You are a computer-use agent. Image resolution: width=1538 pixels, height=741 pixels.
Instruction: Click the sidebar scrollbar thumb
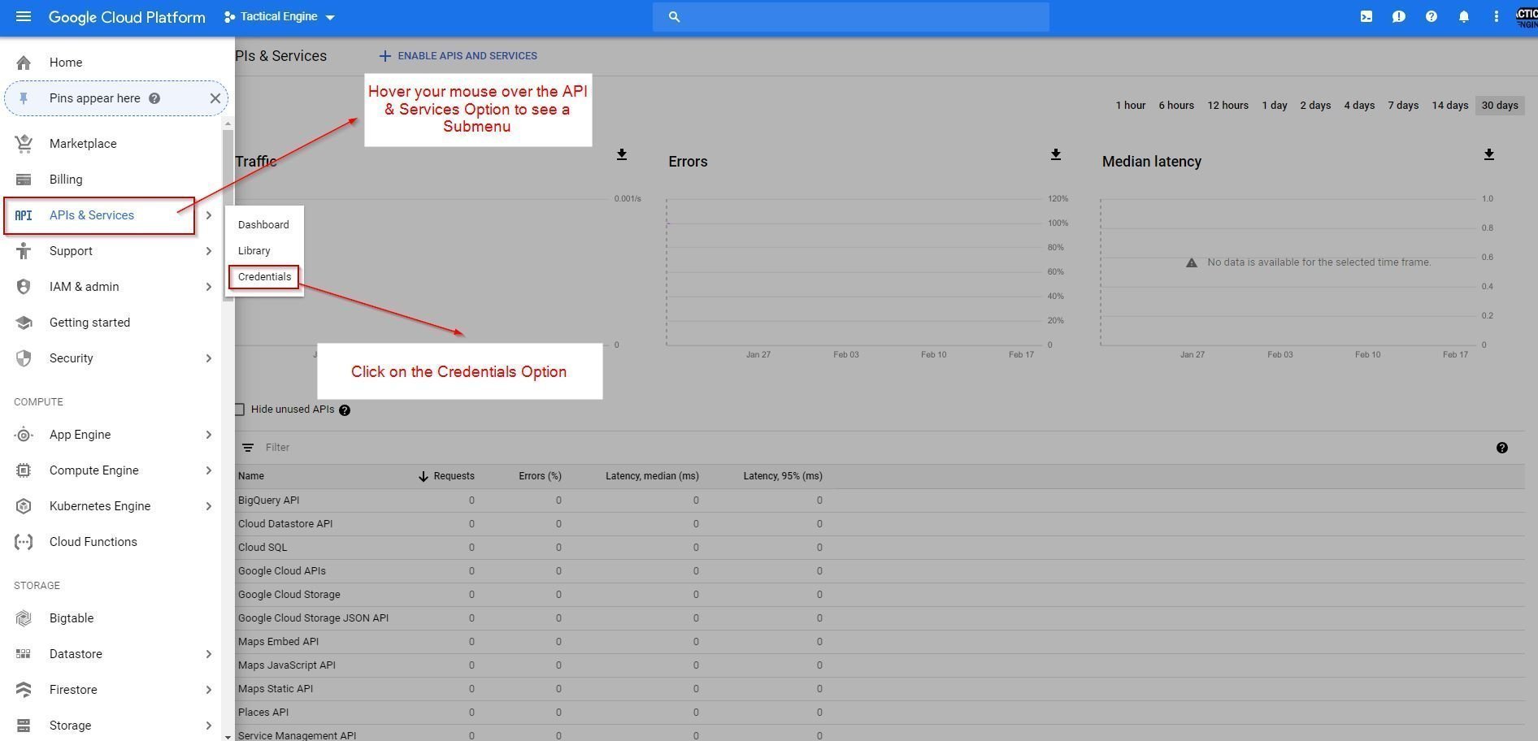228,215
